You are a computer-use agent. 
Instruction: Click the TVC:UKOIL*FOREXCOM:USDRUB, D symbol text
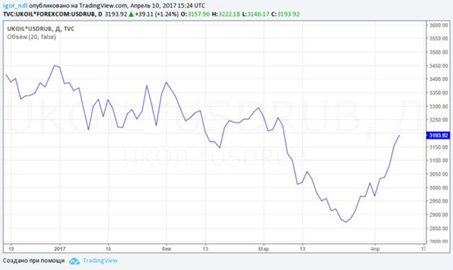(x=52, y=14)
